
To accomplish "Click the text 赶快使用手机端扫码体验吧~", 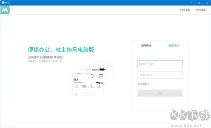I will click(x=46, y=57).
